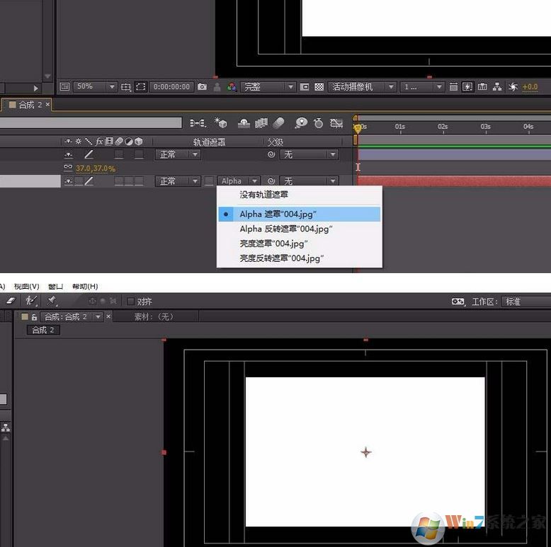
Task: Toggle scale constrain proportions link icon
Action: (68, 168)
